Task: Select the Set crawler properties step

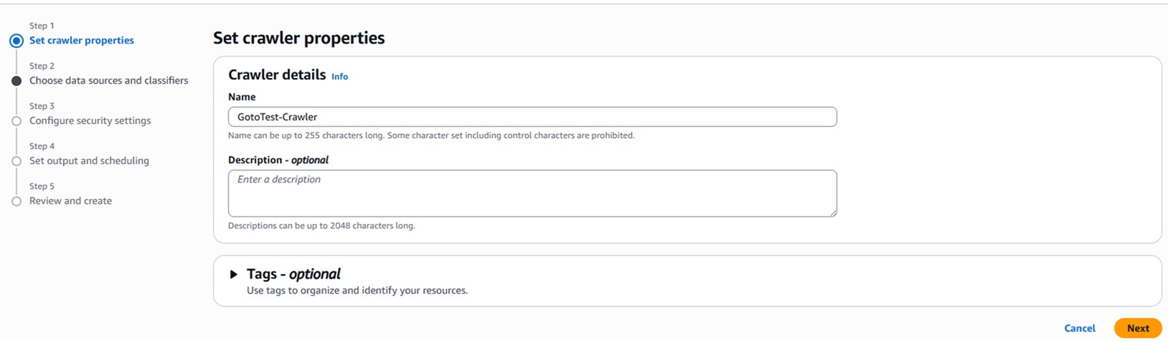Action: coord(82,41)
